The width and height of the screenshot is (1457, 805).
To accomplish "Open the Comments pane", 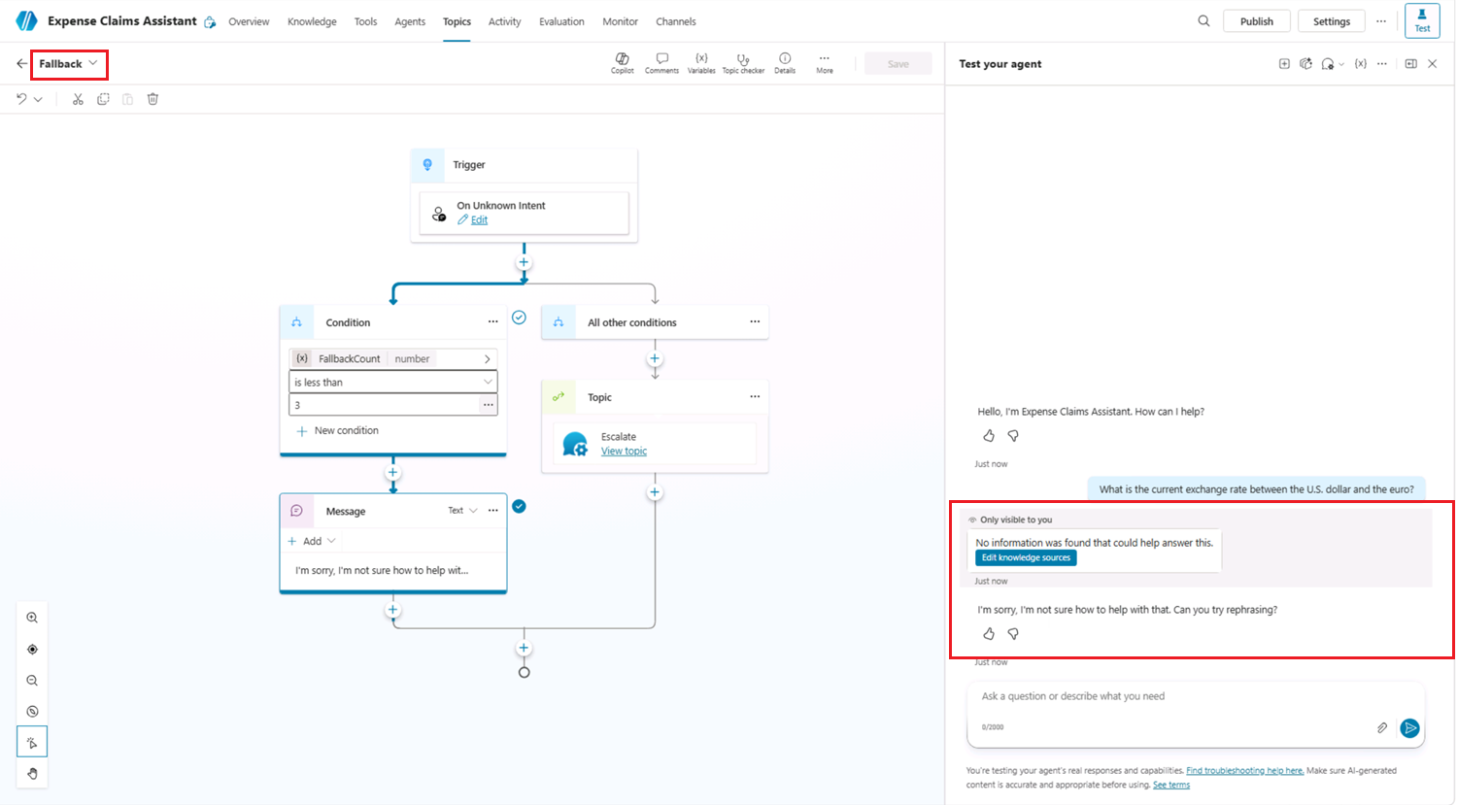I will pos(661,63).
